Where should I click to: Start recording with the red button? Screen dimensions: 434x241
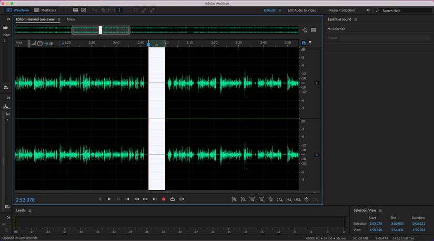point(164,199)
